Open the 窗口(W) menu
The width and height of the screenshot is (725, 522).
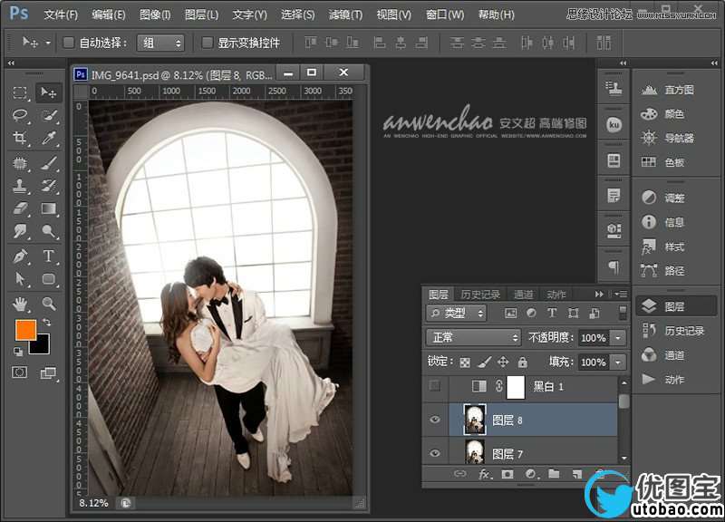pos(445,14)
